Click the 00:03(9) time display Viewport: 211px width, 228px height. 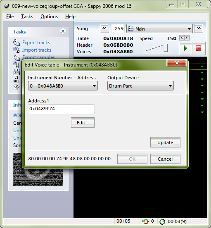coord(177,221)
